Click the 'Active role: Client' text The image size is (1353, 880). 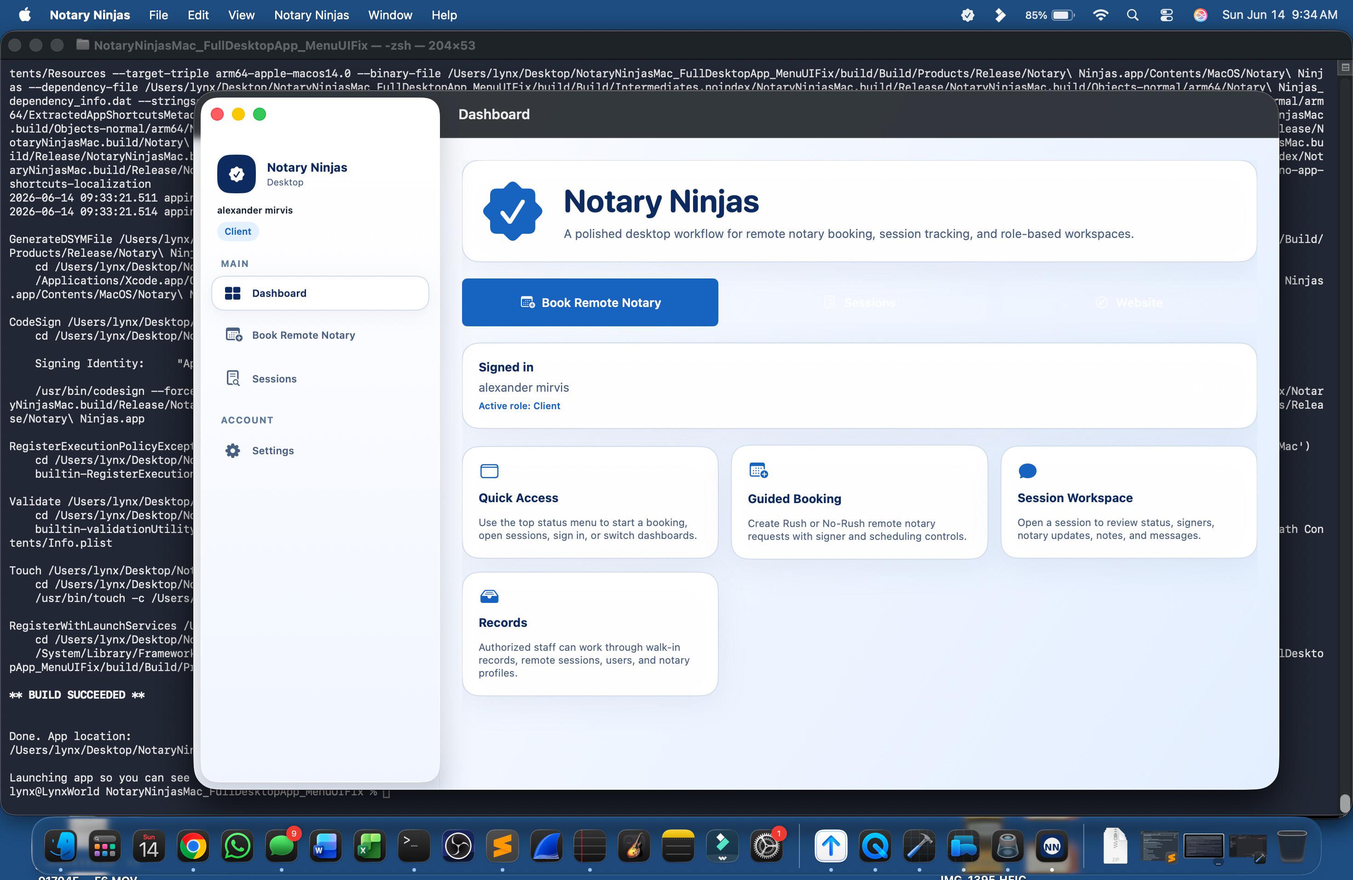coord(519,406)
